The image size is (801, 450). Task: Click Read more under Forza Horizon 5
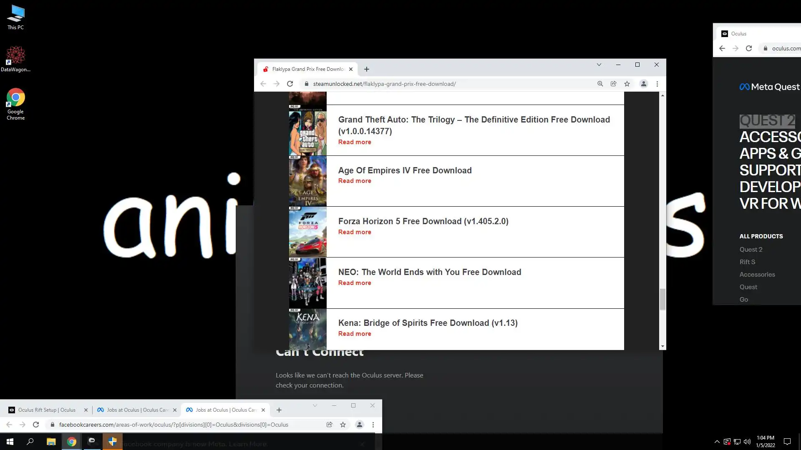coord(354,232)
